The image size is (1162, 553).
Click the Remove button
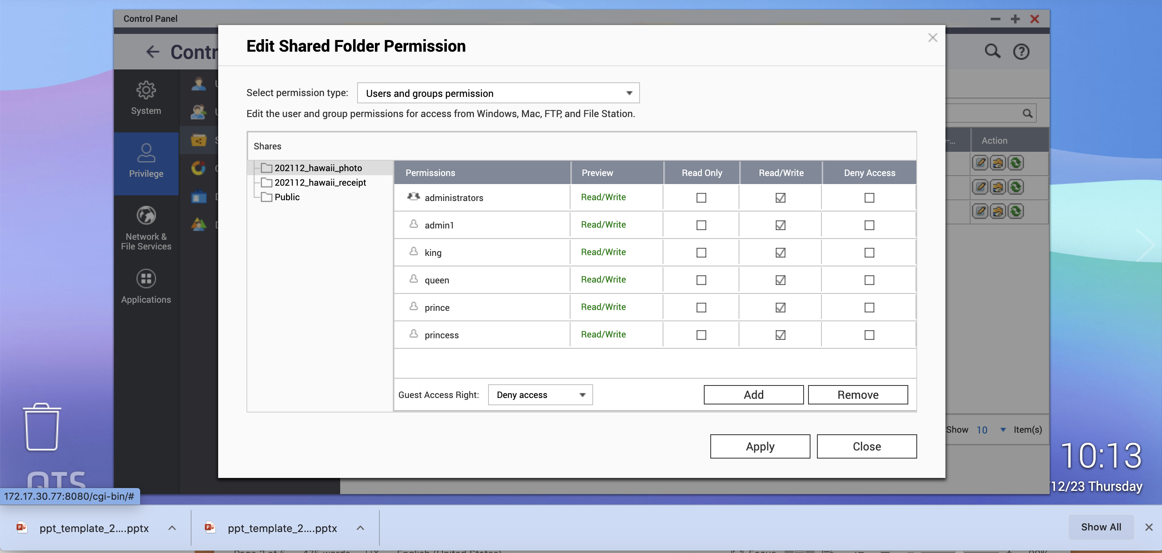coord(857,395)
